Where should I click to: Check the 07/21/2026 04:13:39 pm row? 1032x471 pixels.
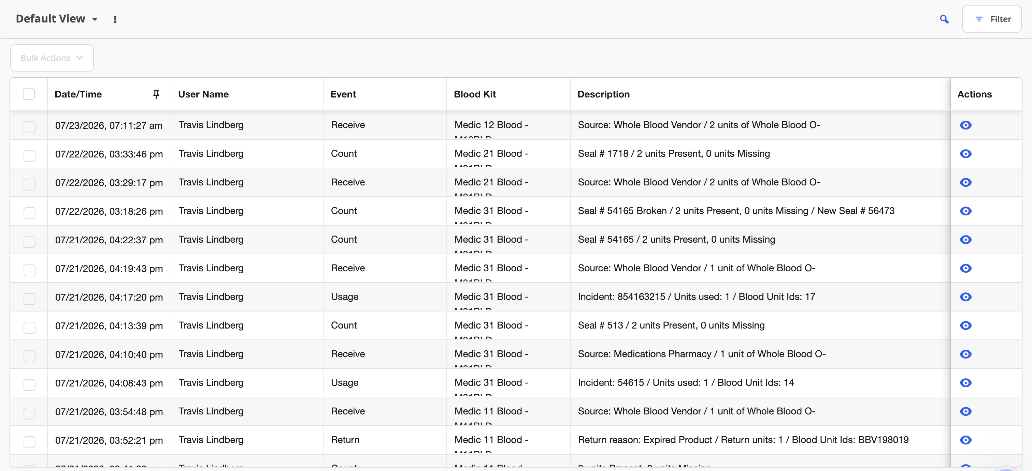tap(29, 327)
